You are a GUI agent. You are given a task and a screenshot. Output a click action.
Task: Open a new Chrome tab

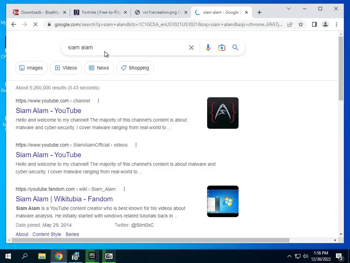(259, 12)
